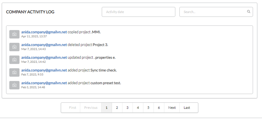Go to page 2 of activity log

[x=117, y=108]
